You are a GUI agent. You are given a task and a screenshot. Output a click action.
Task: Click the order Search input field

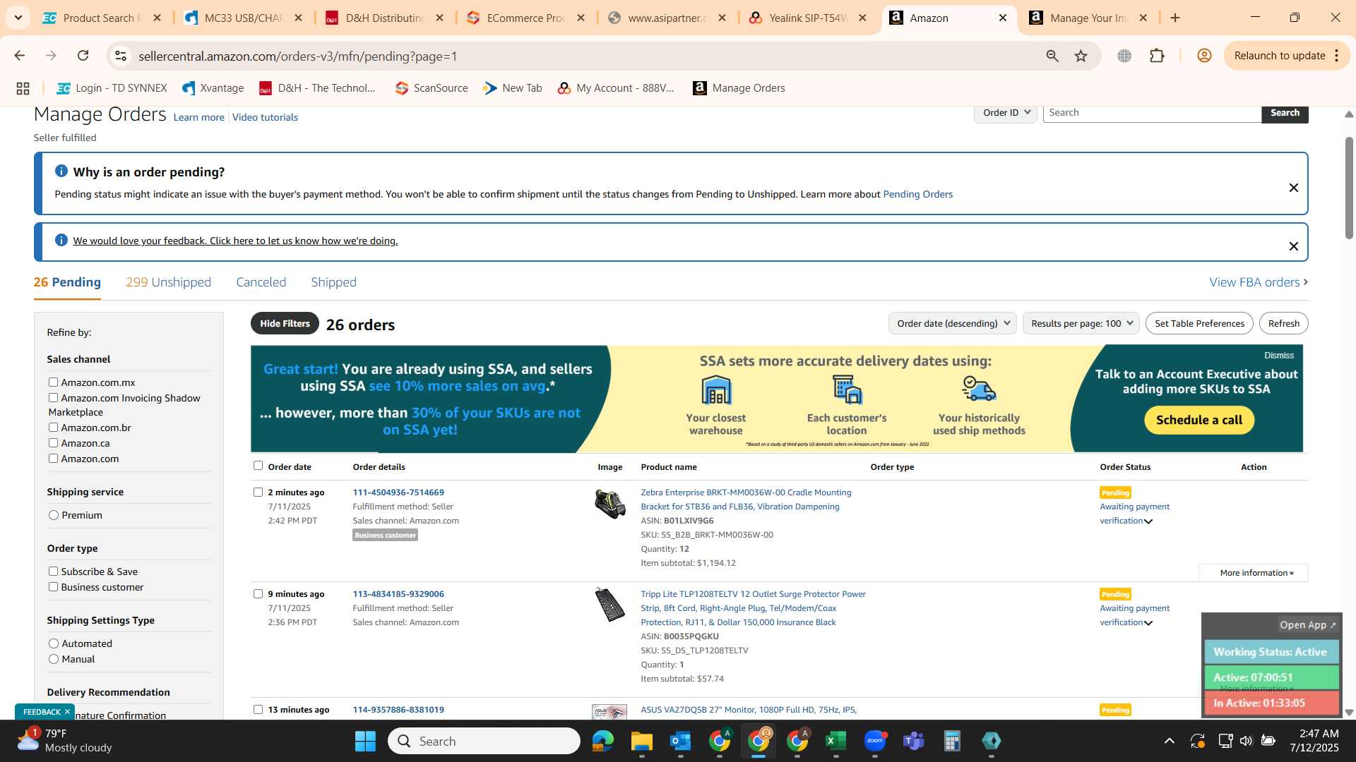(x=1152, y=113)
